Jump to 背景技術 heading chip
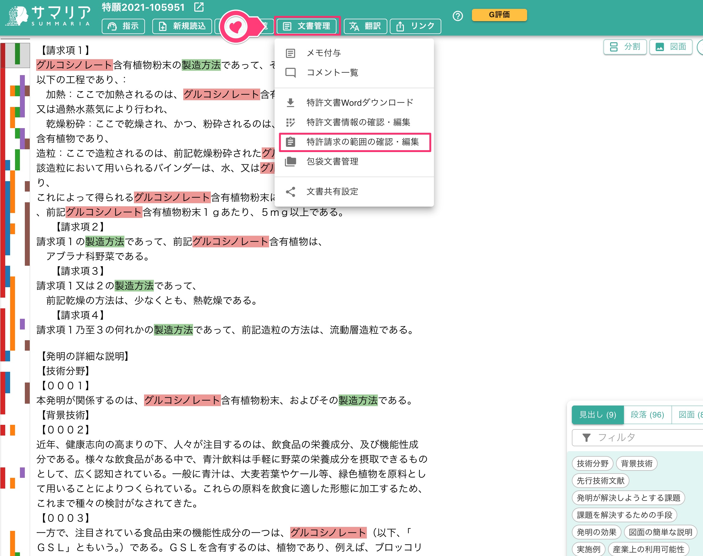This screenshot has width=703, height=556. tap(636, 463)
